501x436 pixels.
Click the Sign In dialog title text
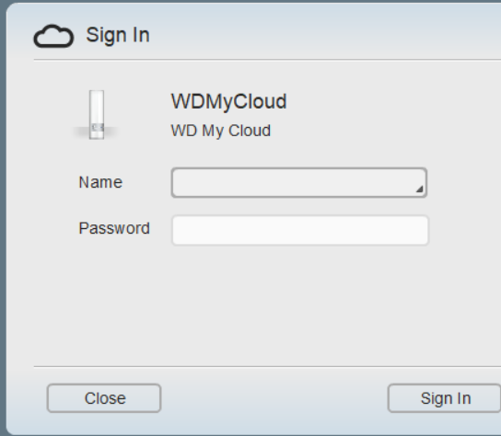tap(118, 35)
